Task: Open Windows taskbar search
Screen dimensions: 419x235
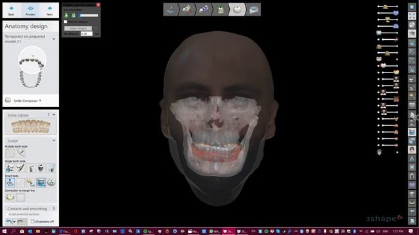Action: point(13,231)
